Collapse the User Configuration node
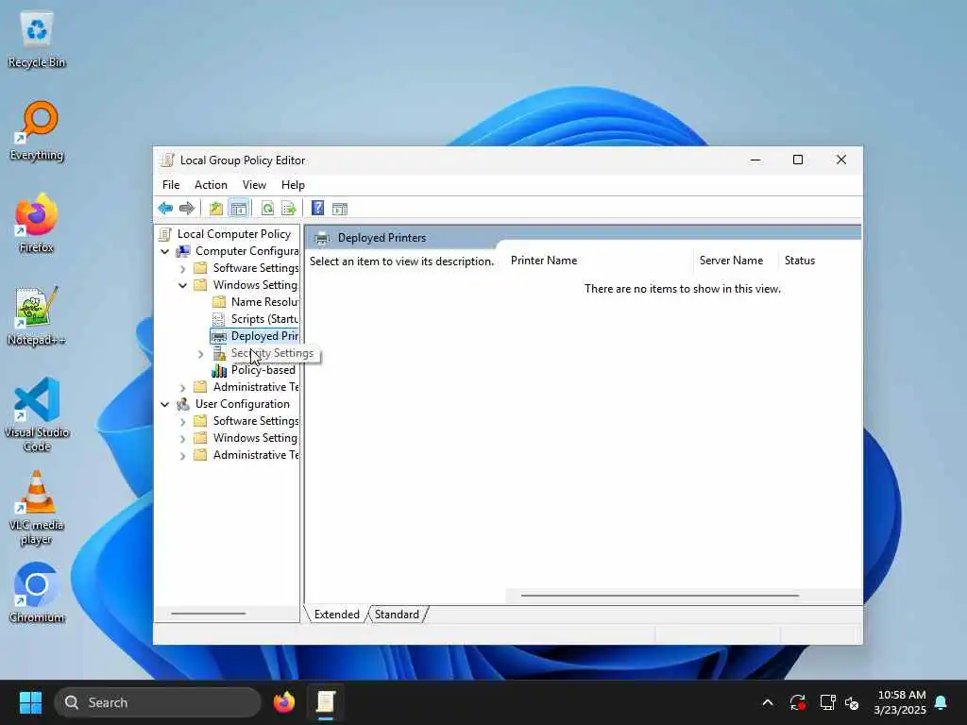 point(164,404)
